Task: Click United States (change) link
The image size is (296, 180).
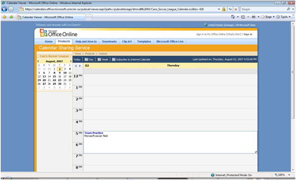Action: [221, 25]
